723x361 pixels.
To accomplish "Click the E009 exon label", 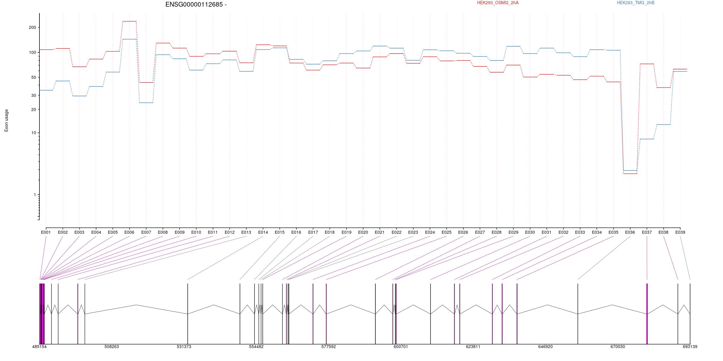I will click(x=180, y=232).
